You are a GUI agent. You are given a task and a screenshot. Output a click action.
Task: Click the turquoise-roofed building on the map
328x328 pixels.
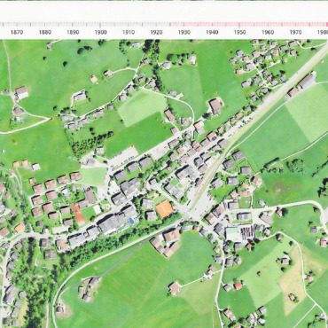233,234
